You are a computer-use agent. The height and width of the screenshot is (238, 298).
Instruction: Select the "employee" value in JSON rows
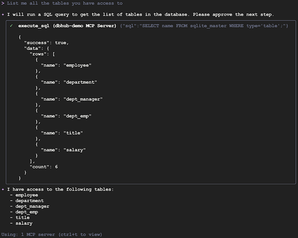tap(77, 65)
